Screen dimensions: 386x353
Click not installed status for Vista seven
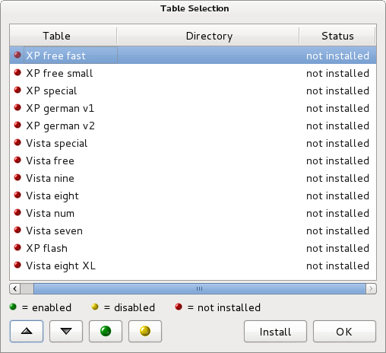337,231
